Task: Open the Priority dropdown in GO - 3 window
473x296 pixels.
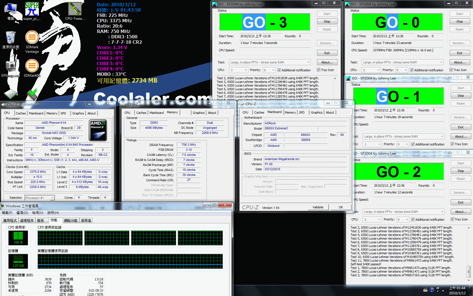Action: click(x=269, y=70)
